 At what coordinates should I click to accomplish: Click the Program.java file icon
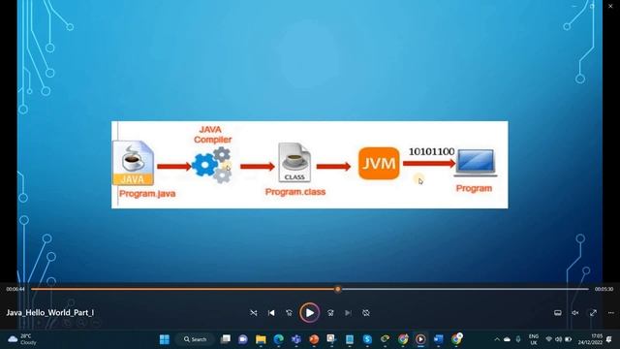click(x=133, y=163)
